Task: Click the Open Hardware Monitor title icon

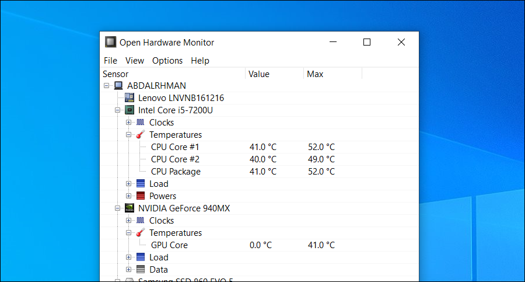Action: (110, 42)
